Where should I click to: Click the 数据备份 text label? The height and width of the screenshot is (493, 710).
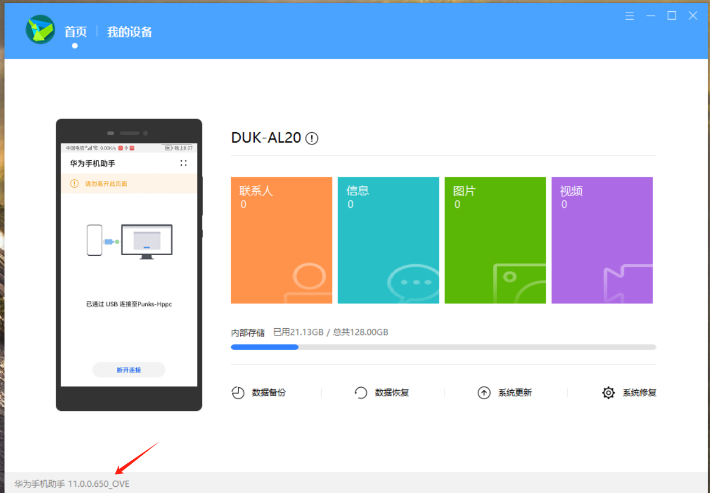pyautogui.click(x=268, y=393)
